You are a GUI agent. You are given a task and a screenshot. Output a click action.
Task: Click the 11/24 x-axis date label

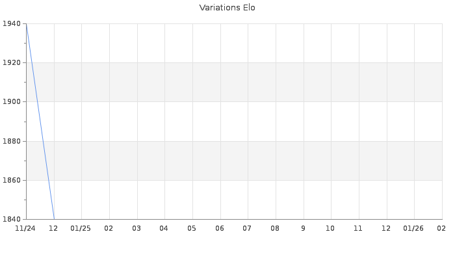[25, 229]
